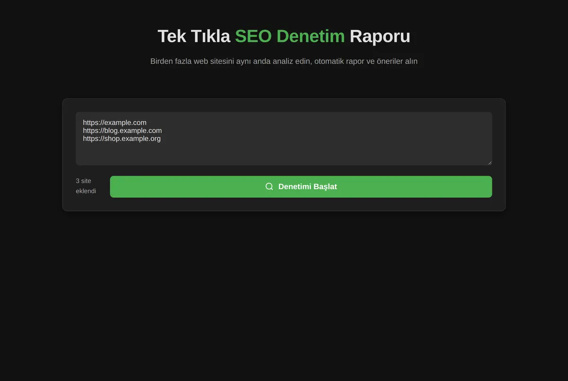Click the https://shop.example.org line
Viewport: 568px width, 381px height.
pos(122,139)
